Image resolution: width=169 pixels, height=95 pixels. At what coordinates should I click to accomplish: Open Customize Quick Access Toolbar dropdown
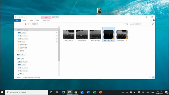click(25, 17)
